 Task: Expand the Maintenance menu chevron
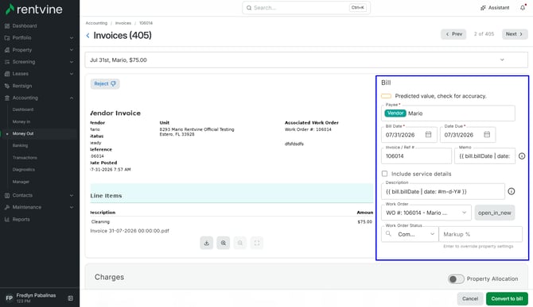click(x=72, y=207)
